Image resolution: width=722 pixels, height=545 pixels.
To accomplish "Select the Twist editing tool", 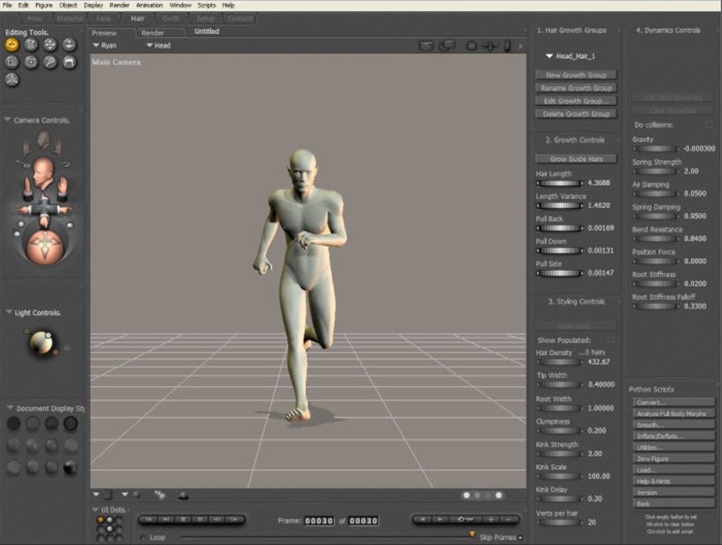I will point(31,45).
